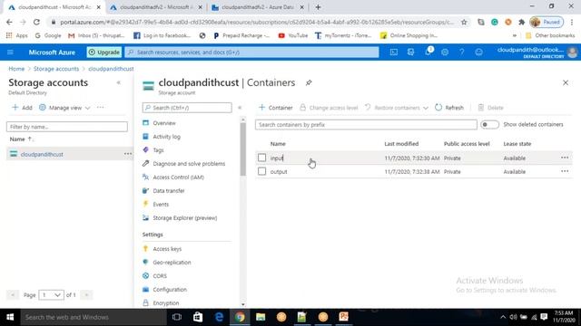Collapse the Storage accounts panel
Image resolution: width=581 pixels, height=326 pixels.
[x=119, y=82]
